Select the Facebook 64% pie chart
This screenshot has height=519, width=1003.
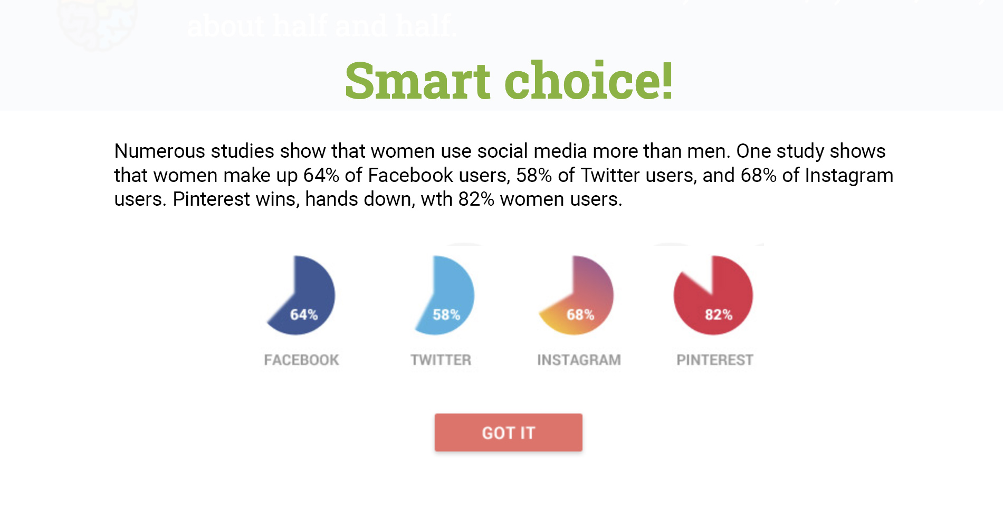point(301,295)
